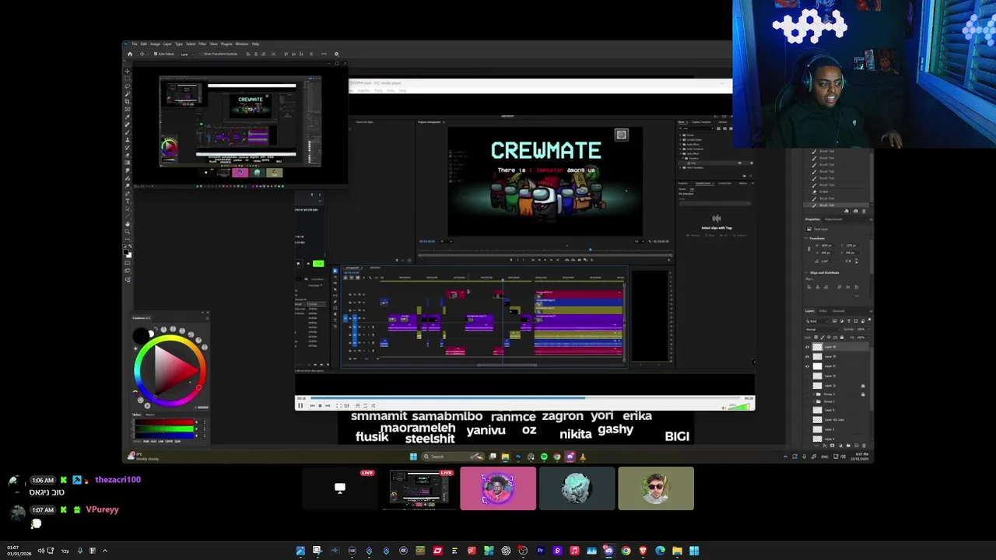Image resolution: width=996 pixels, height=560 pixels.
Task: Open the Filter menu in Photoshop
Action: pos(202,44)
